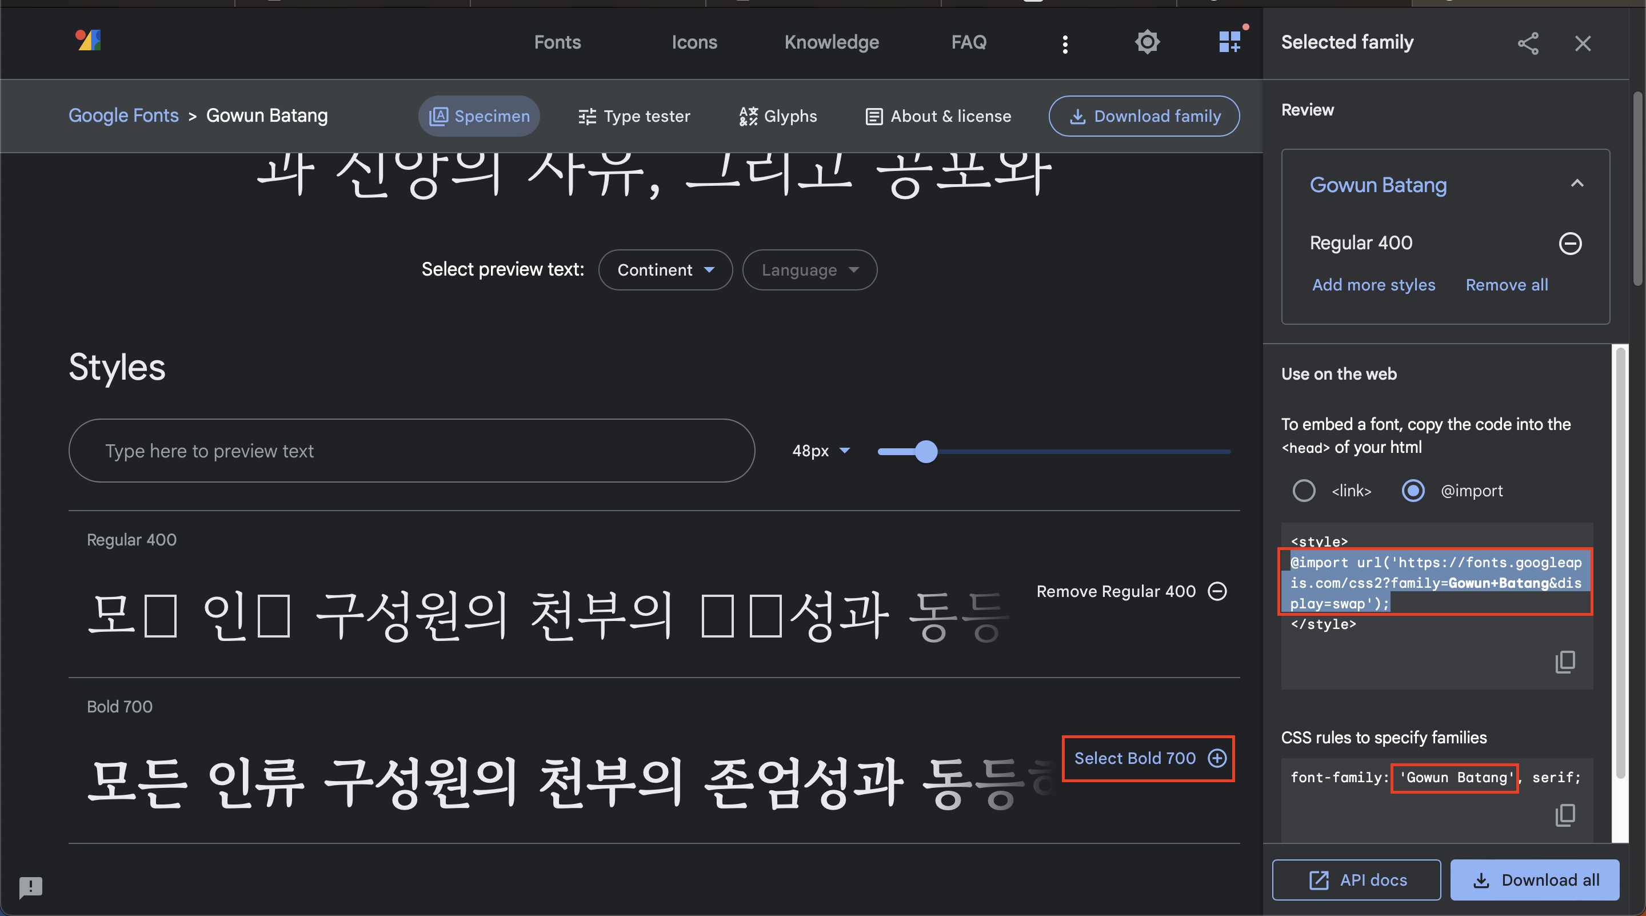The image size is (1646, 916).
Task: Click Select Bold 700
Action: click(x=1150, y=758)
